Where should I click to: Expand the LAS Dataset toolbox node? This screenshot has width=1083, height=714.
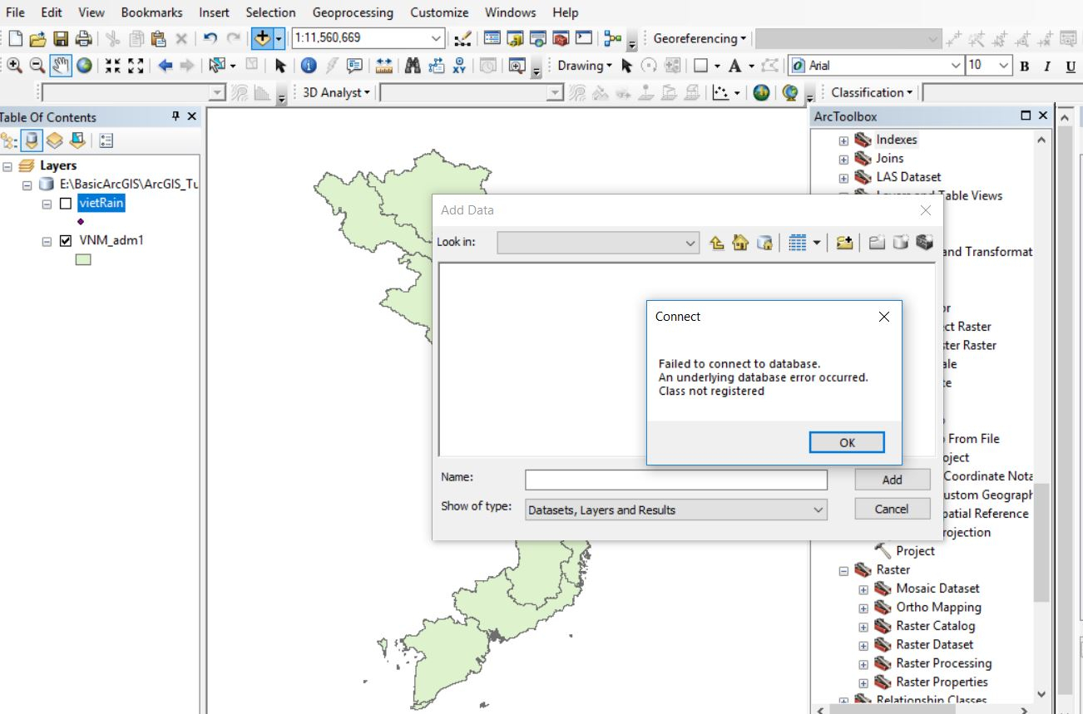[x=843, y=177]
